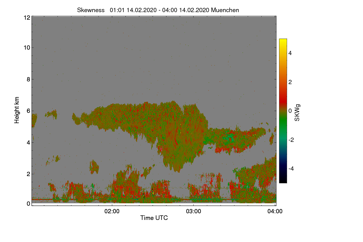Click the "Height km" axis label
The image size is (363, 242).
click(17, 110)
